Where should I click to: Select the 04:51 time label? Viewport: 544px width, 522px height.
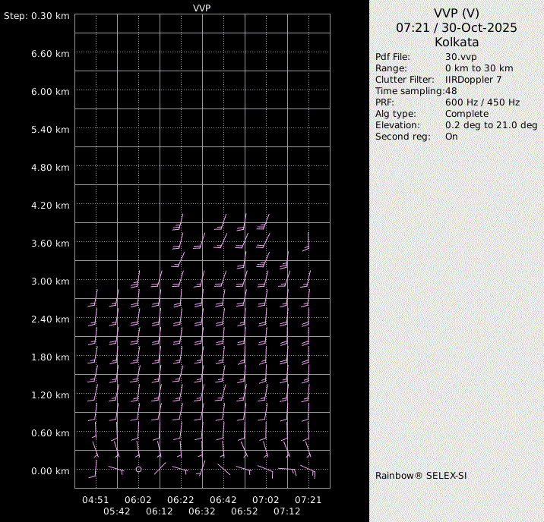tap(96, 500)
